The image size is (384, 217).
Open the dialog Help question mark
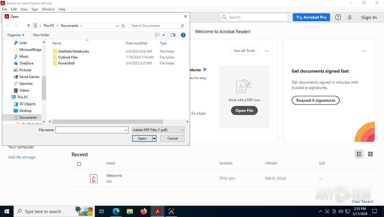pyautogui.click(x=183, y=35)
